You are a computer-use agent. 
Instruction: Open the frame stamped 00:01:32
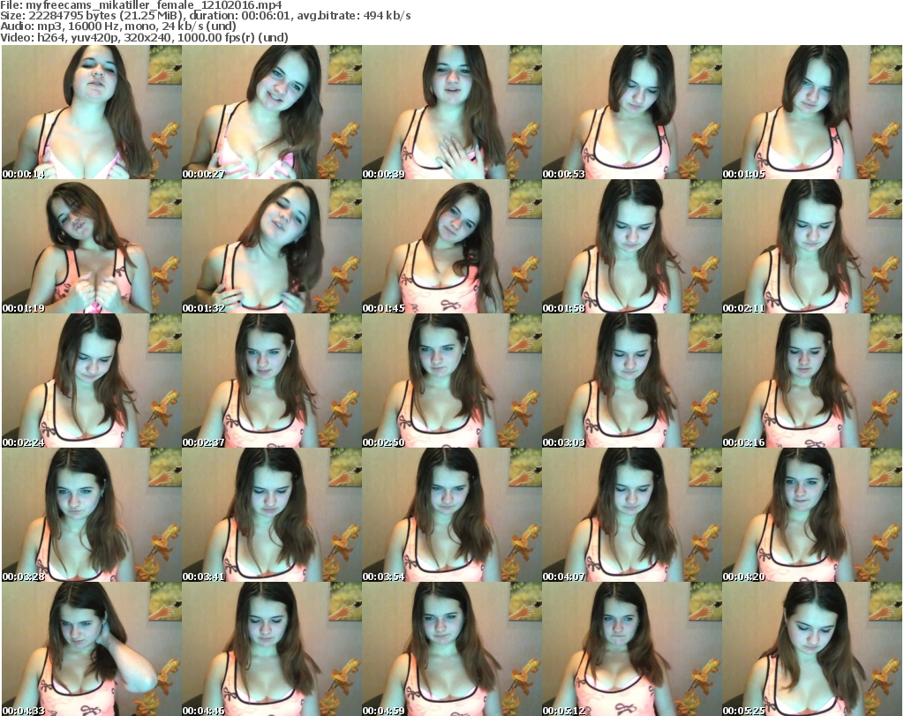[x=272, y=246]
